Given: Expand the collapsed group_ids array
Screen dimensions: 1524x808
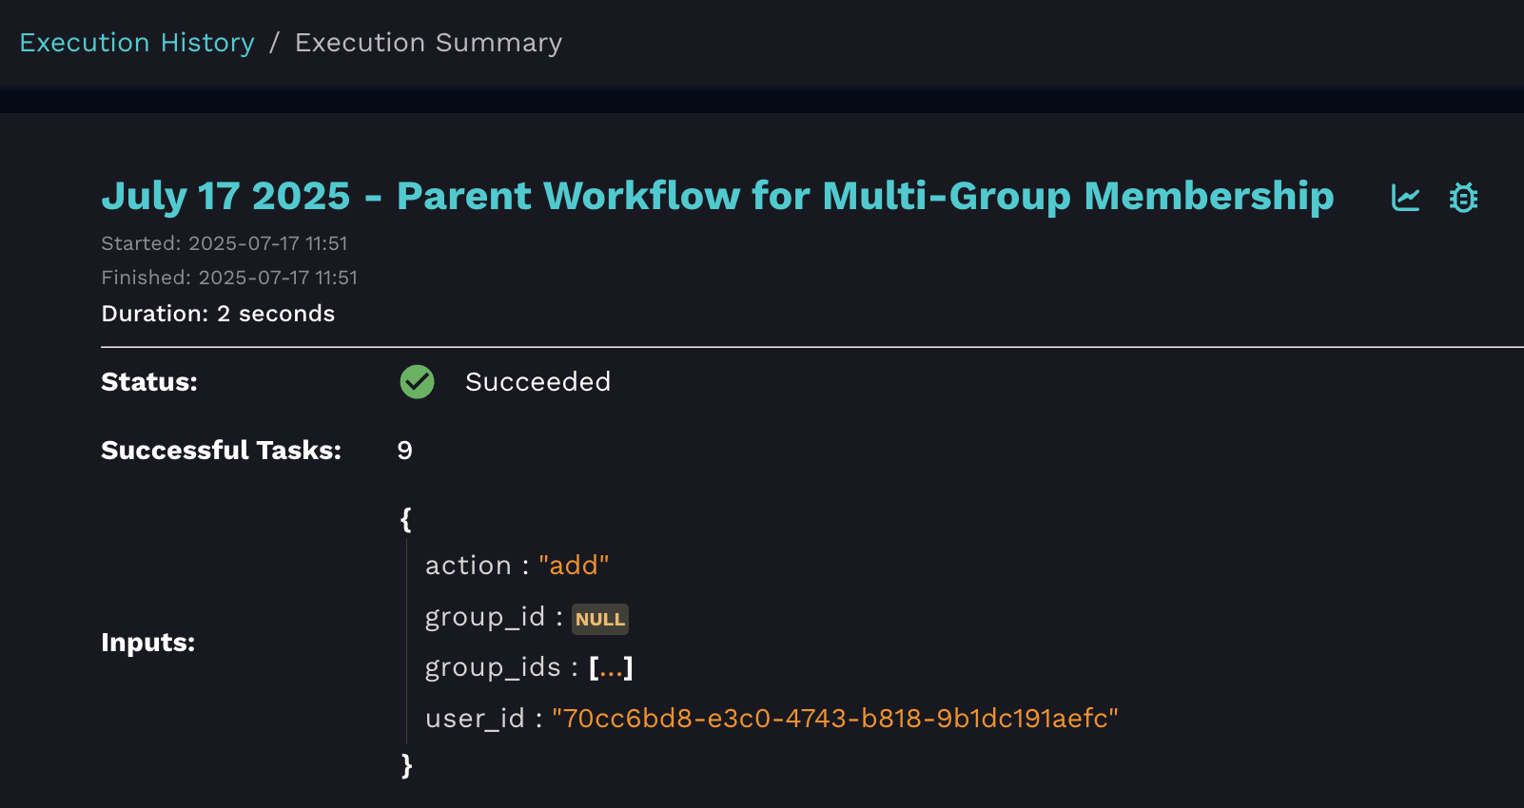Looking at the screenshot, I should point(611,668).
